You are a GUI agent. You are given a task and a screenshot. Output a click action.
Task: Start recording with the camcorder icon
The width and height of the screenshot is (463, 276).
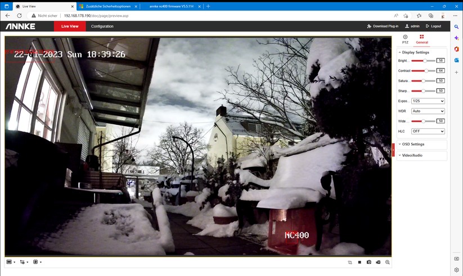[x=378, y=262]
